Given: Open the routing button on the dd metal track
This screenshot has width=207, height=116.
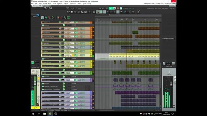Looking at the screenshot, I should (63, 97).
